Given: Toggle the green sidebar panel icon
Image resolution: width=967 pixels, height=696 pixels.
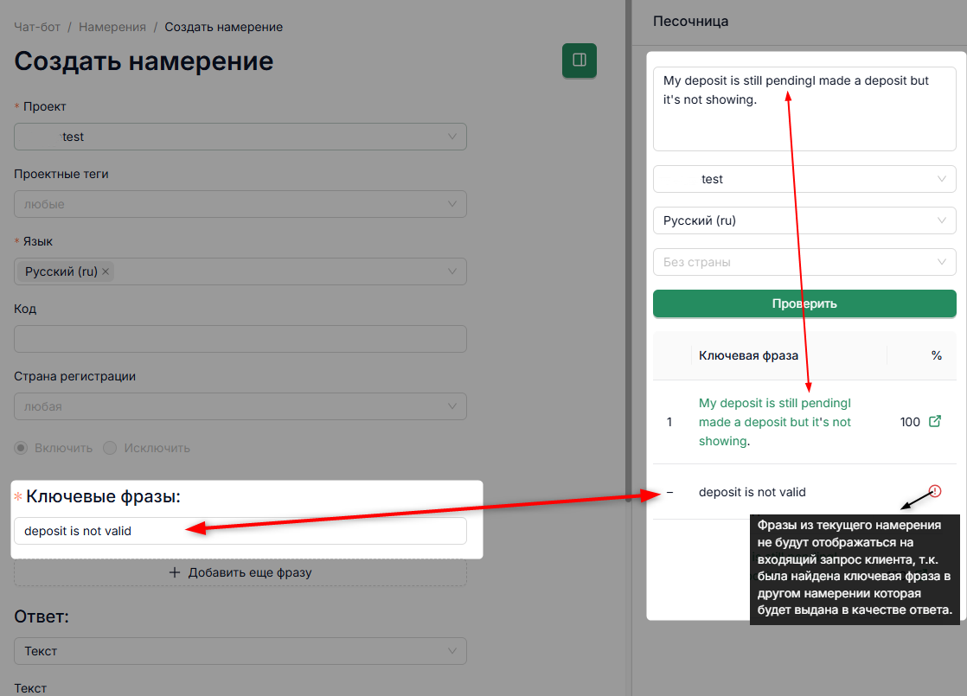Looking at the screenshot, I should click(x=580, y=60).
